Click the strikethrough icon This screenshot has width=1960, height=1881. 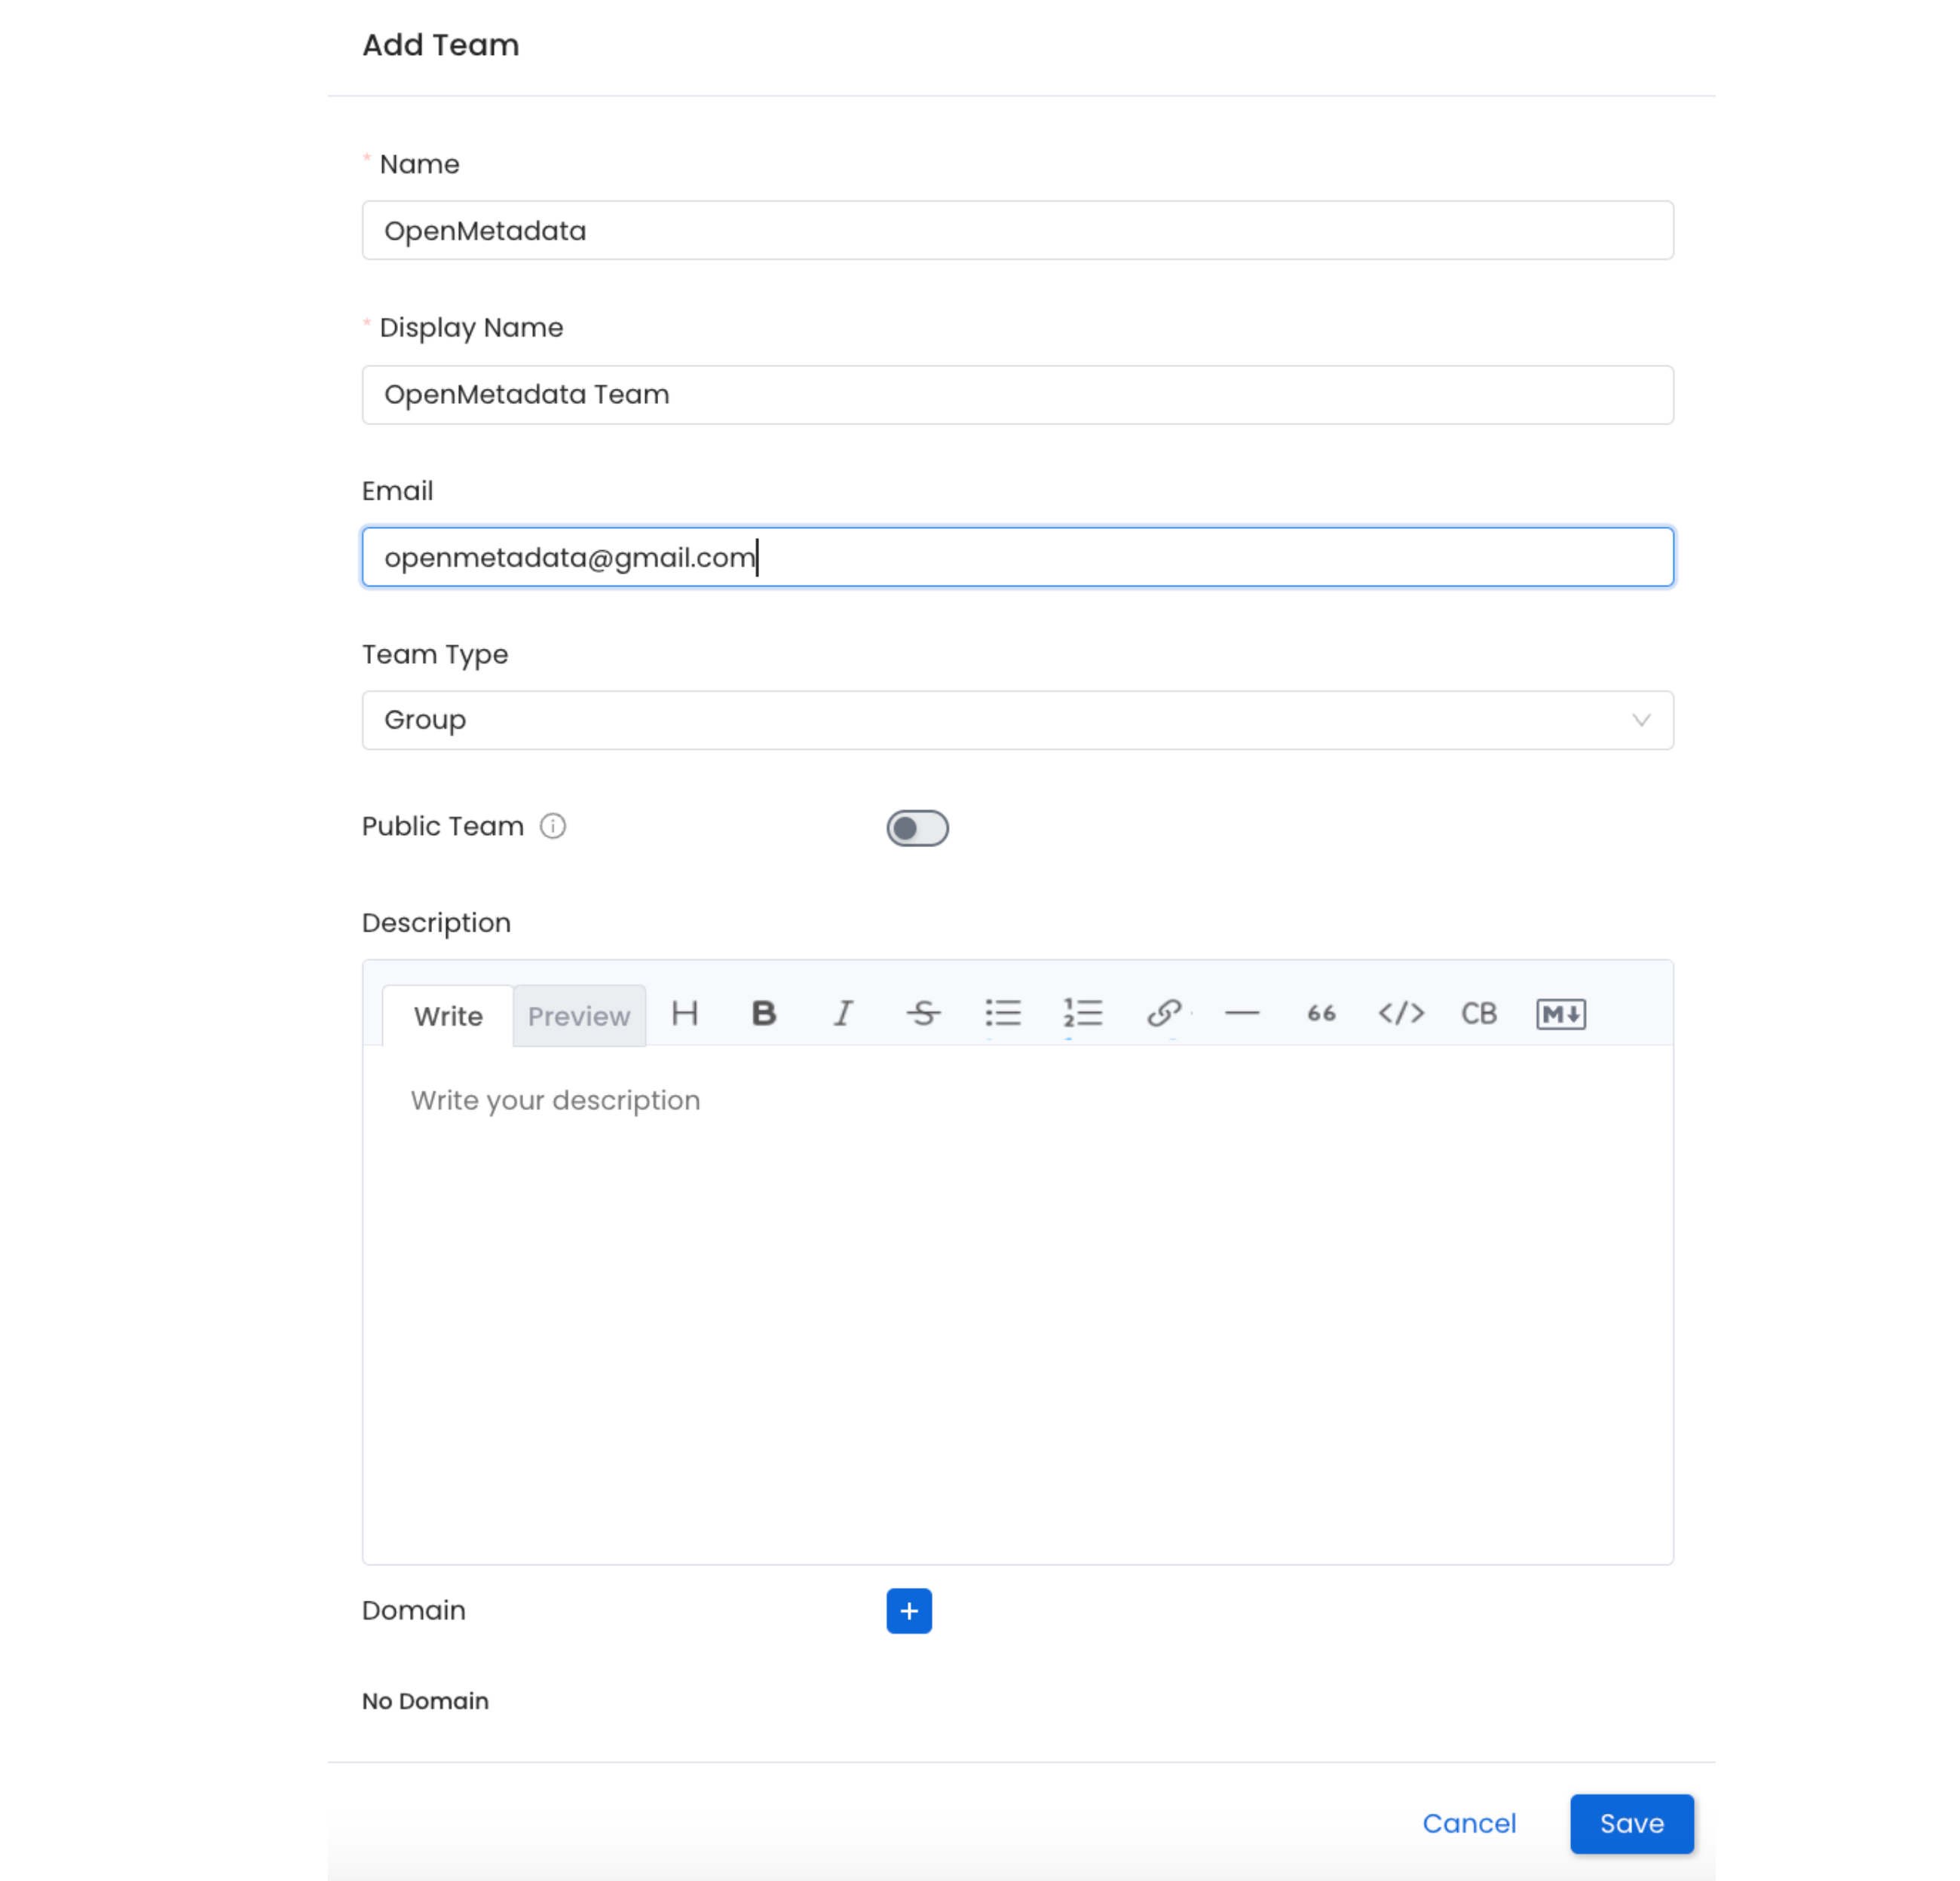923,1014
